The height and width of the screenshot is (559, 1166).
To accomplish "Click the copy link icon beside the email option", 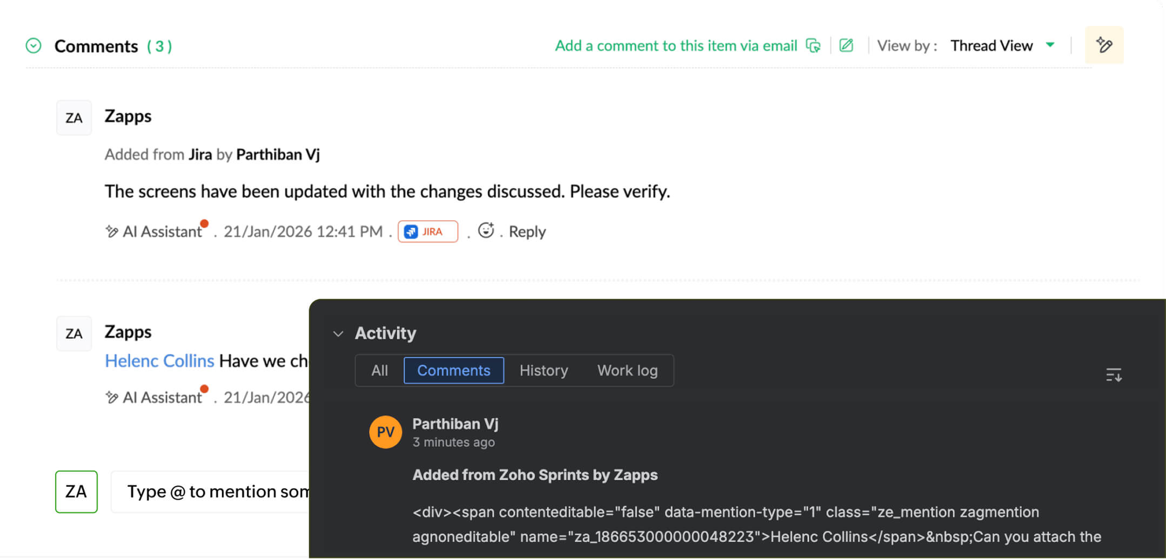I will click(814, 46).
